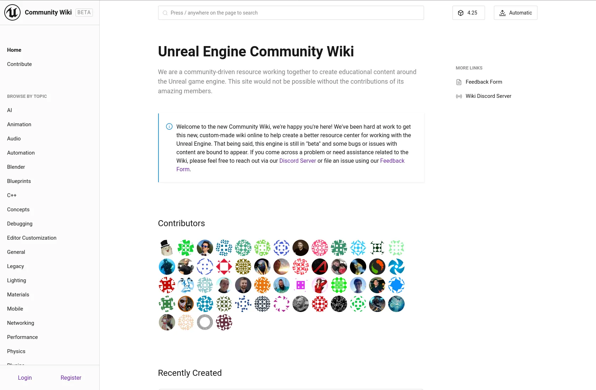The image size is (596, 390).
Task: Click the cube icon beside 4.25
Action: 461,13
